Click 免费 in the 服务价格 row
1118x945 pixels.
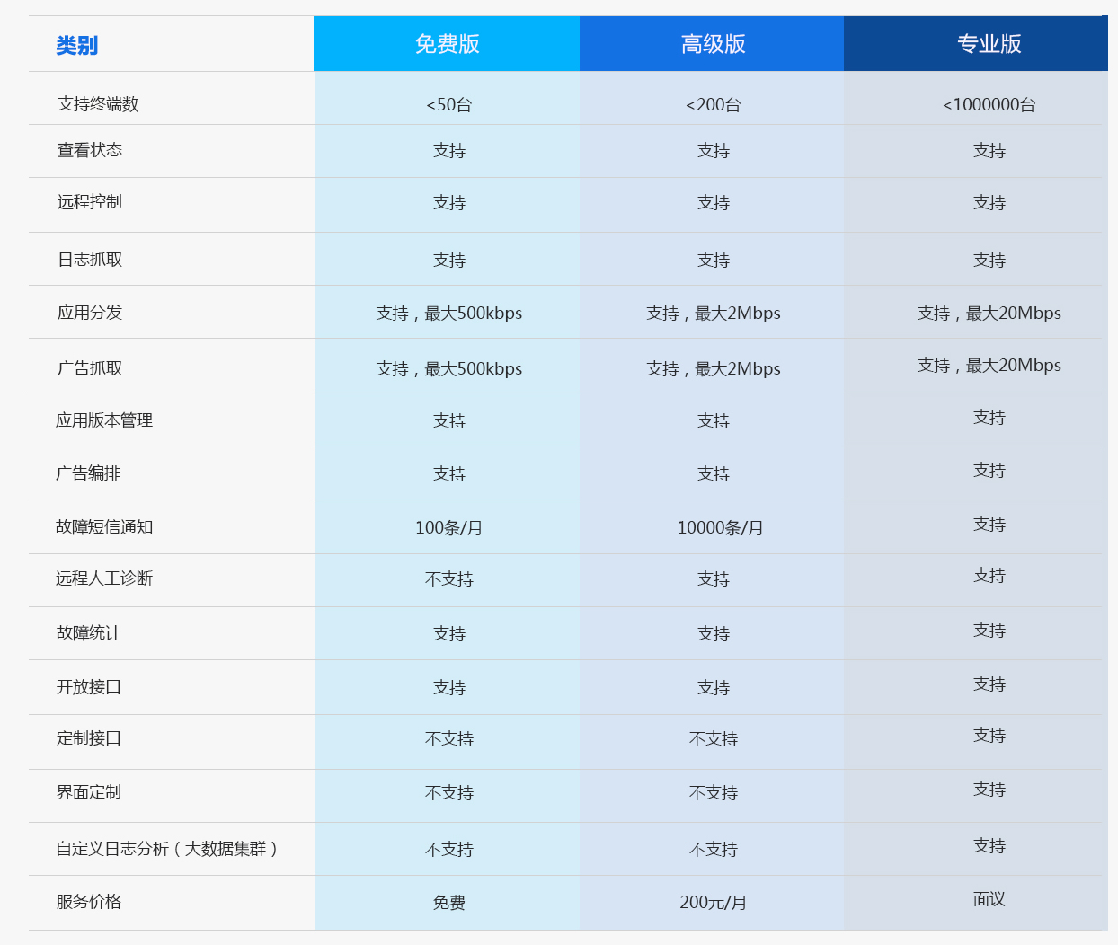(448, 903)
